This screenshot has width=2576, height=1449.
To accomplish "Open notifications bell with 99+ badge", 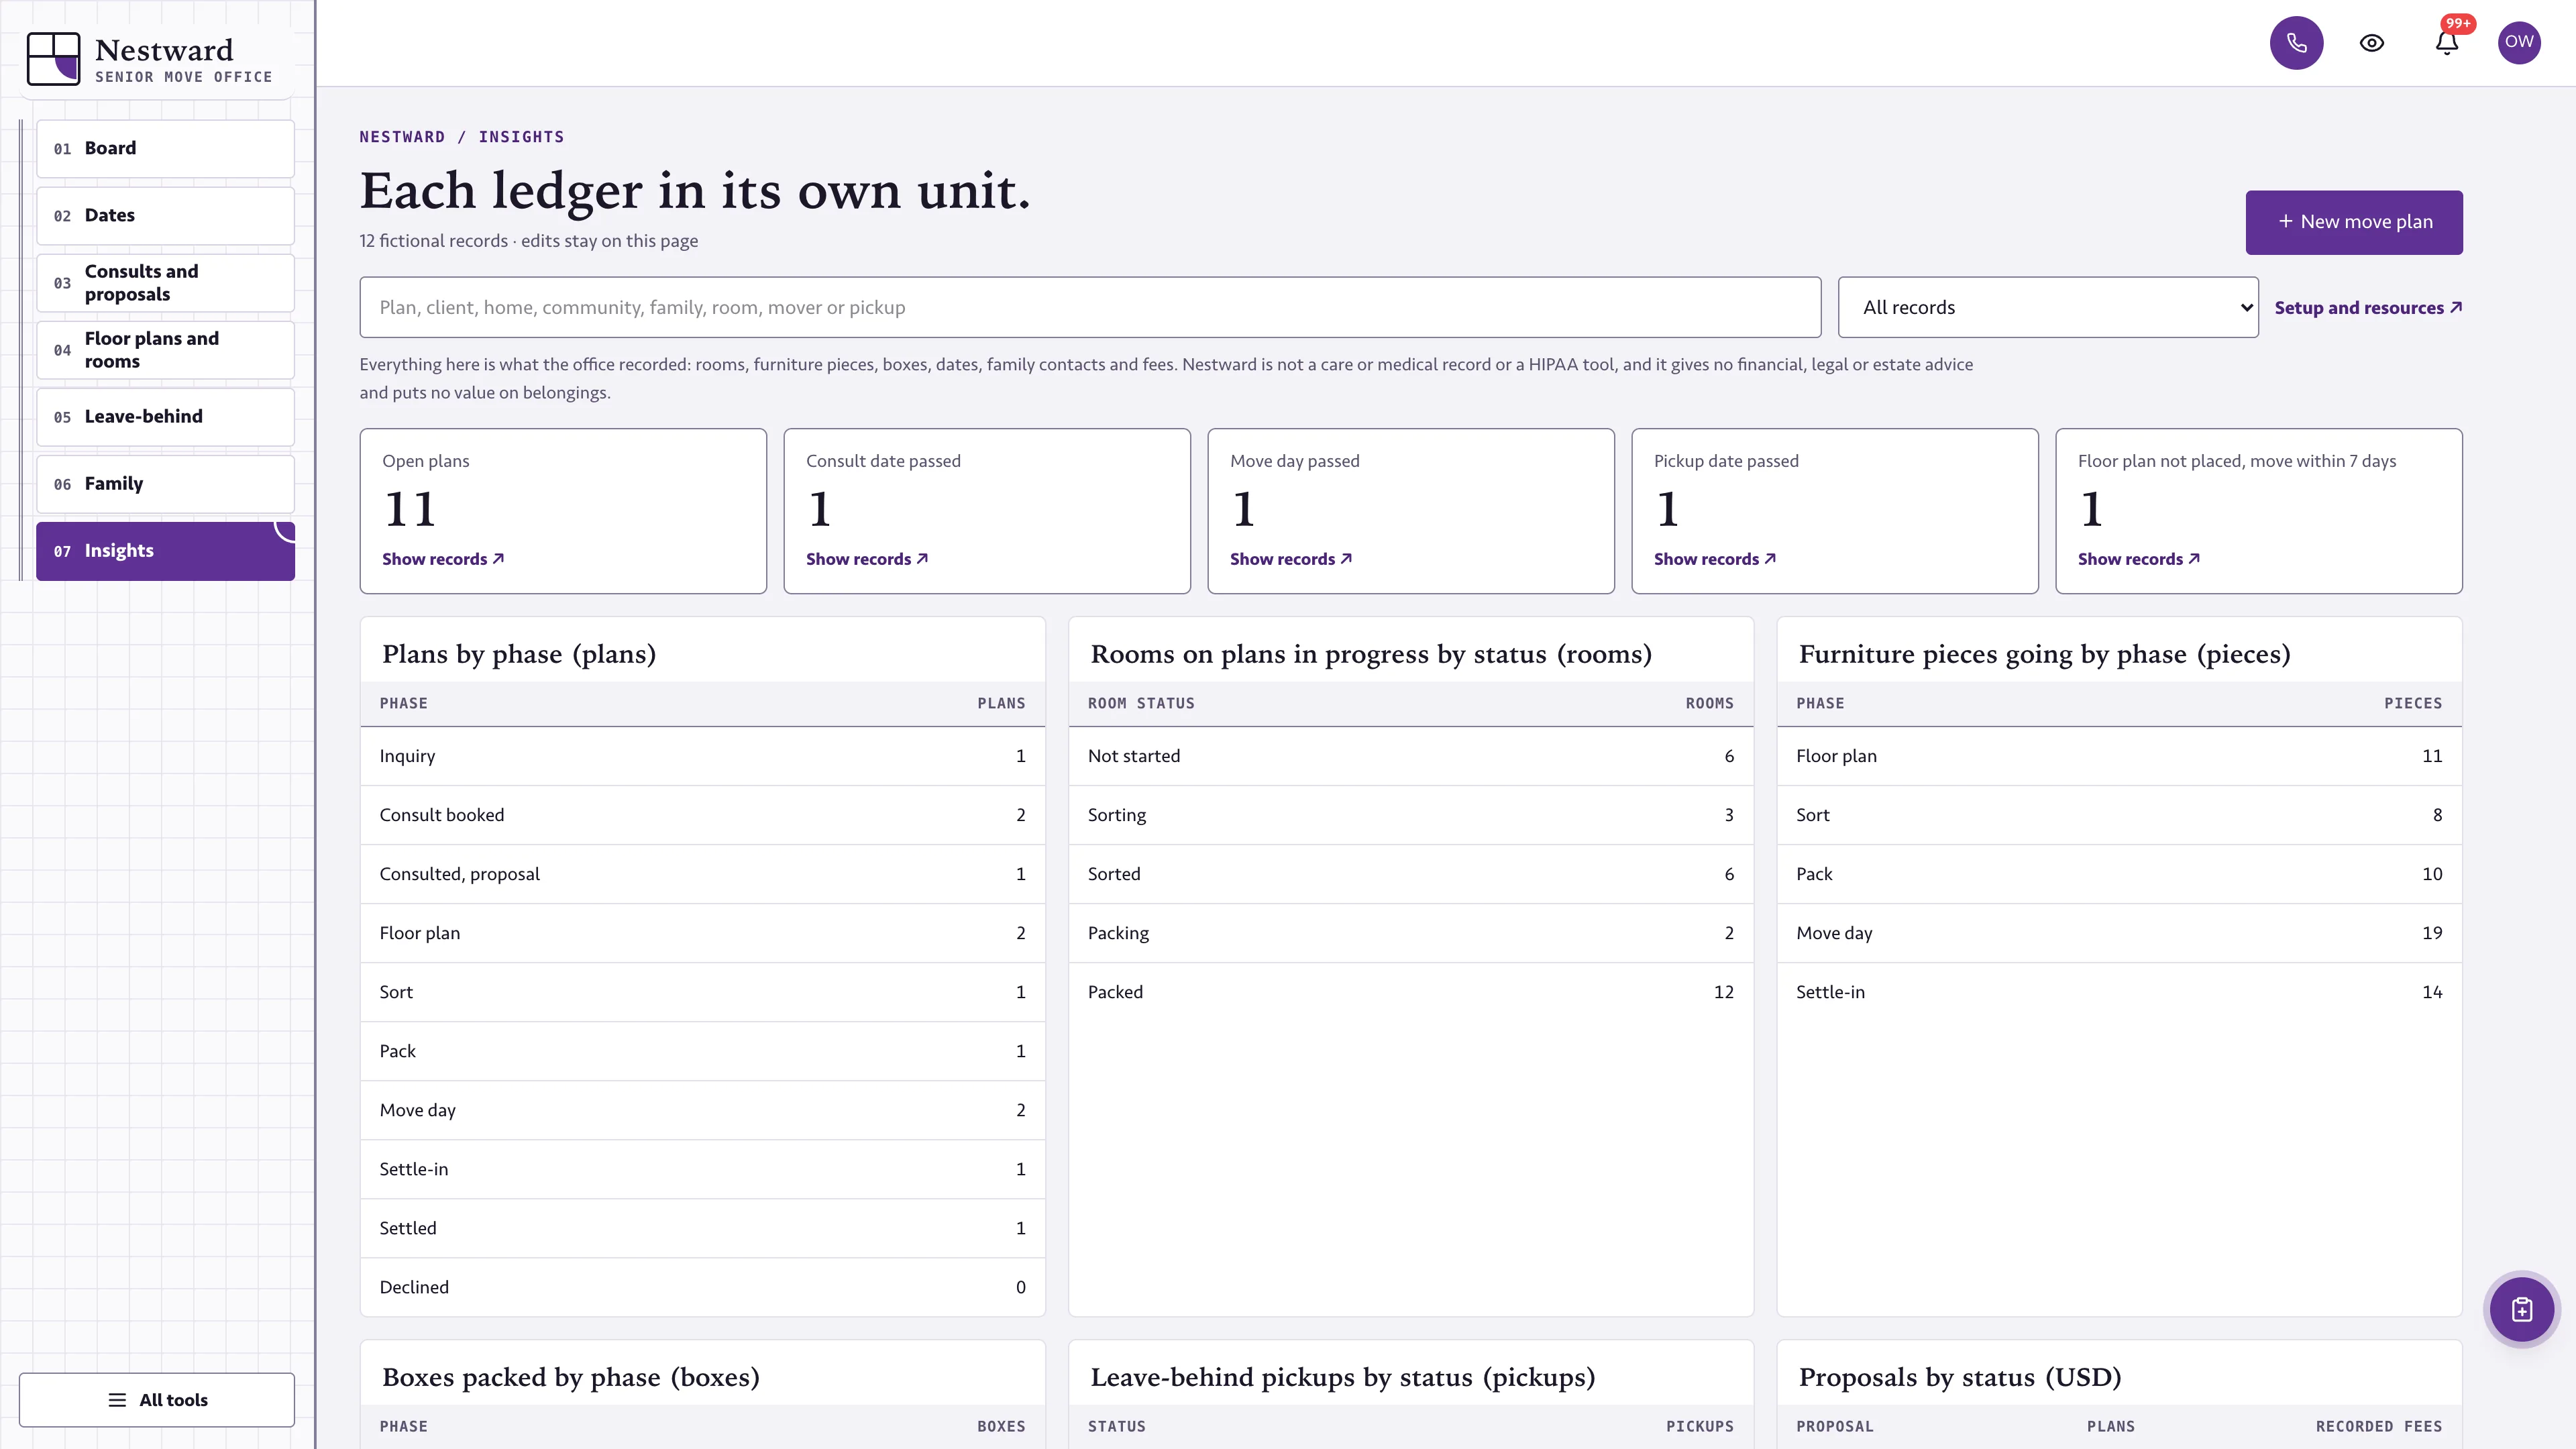I will pos(2446,43).
